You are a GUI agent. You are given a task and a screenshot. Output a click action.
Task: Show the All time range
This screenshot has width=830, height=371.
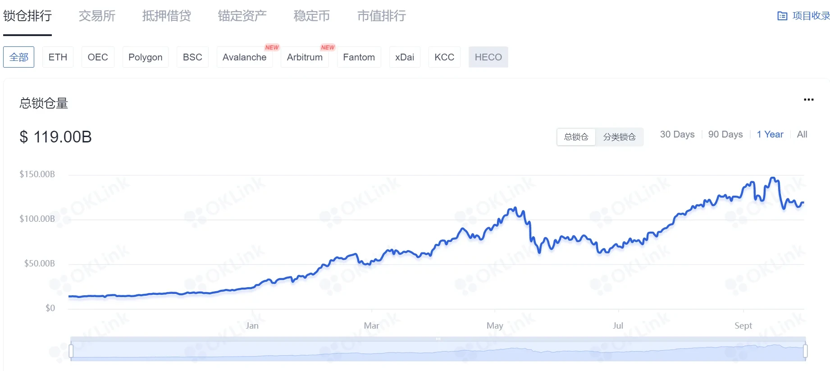coord(802,134)
